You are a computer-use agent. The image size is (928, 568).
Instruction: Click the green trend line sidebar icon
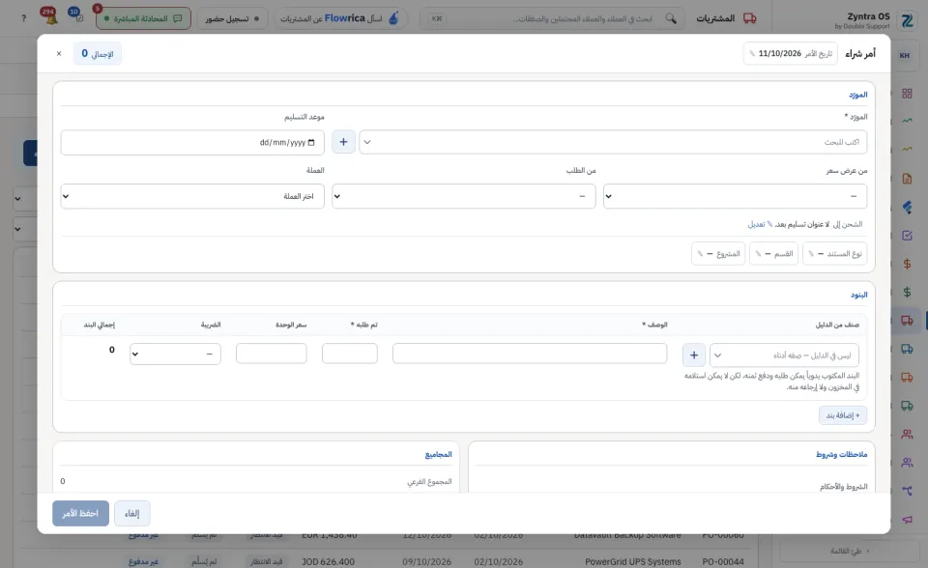907,121
